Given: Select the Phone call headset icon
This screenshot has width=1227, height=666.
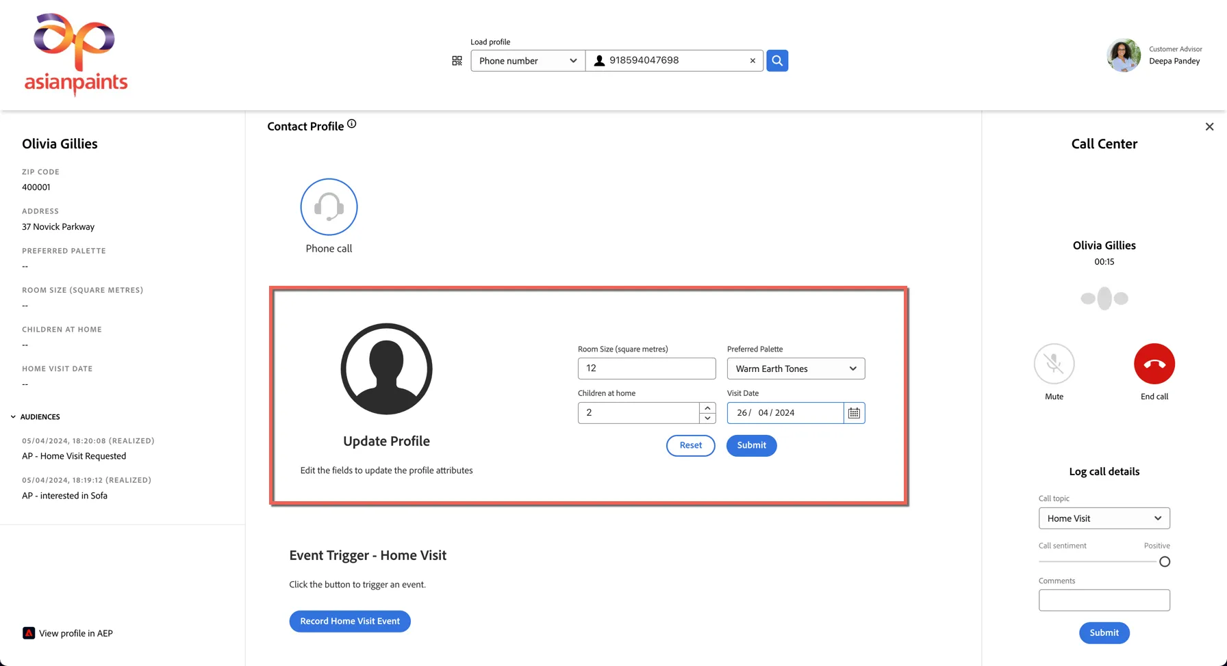Looking at the screenshot, I should pyautogui.click(x=329, y=207).
